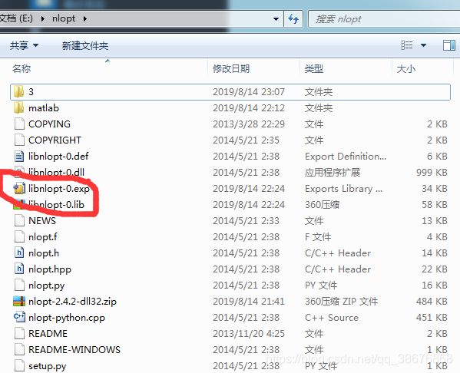The image size is (460, 373).
Task: Click the nlopt.h header icon
Action: pyautogui.click(x=19, y=253)
